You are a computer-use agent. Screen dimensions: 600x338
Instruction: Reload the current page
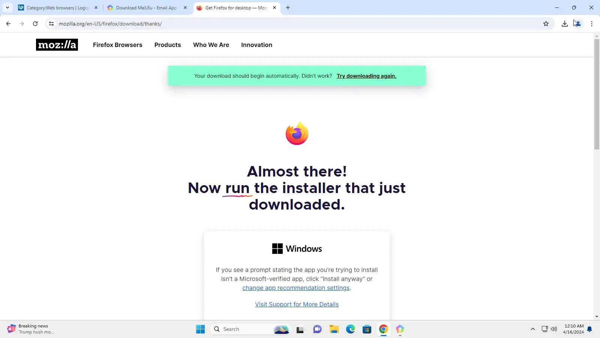(35, 24)
